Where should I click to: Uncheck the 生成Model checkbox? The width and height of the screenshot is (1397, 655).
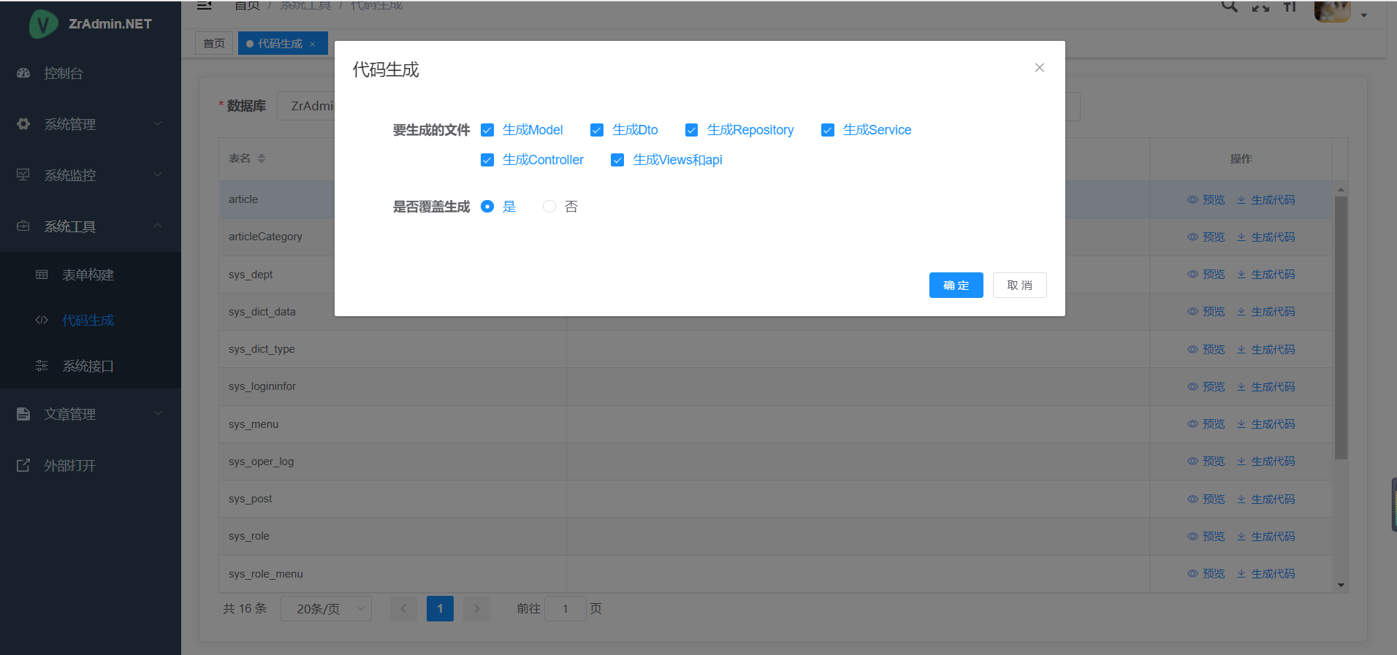[487, 131]
